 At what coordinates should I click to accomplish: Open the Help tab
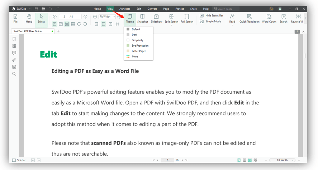(x=206, y=9)
